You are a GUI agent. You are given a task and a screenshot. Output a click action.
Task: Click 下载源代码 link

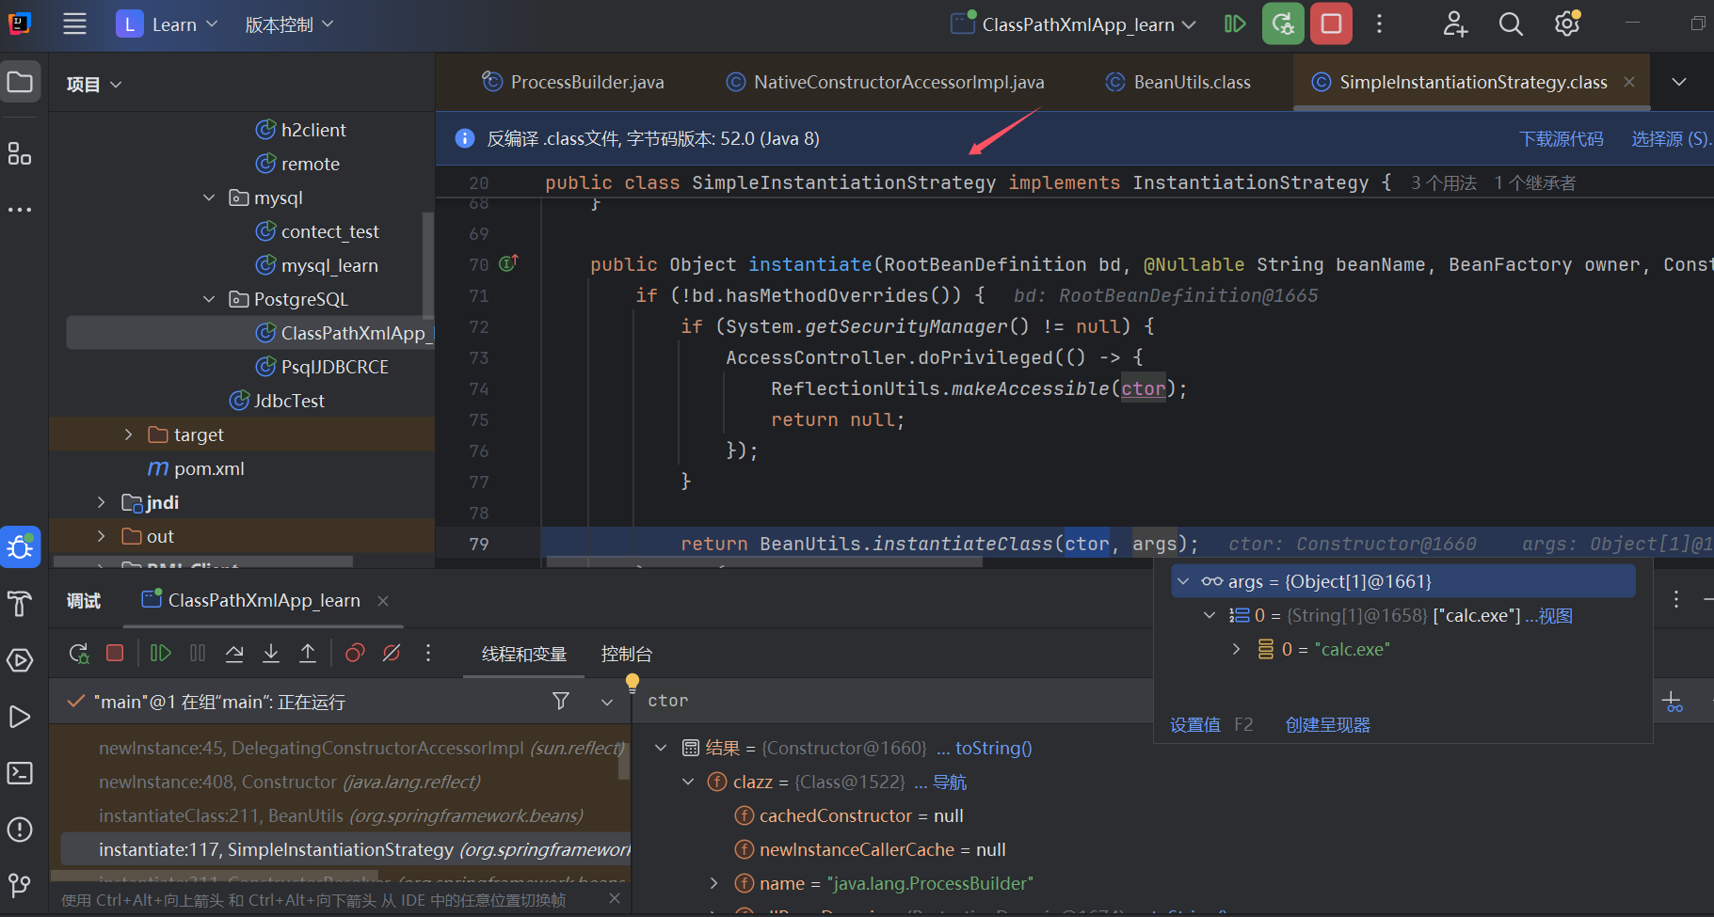pos(1562,138)
